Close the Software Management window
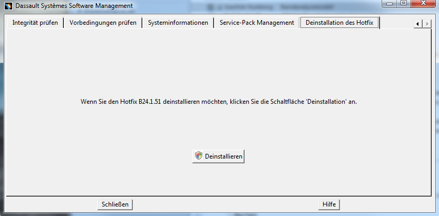Viewport: 439px width, 216px height. [x=423, y=3]
